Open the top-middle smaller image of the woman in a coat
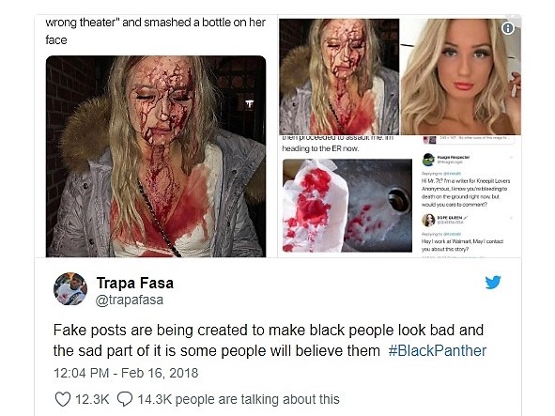Image resolution: width=555 pixels, height=416 pixels. [x=339, y=76]
